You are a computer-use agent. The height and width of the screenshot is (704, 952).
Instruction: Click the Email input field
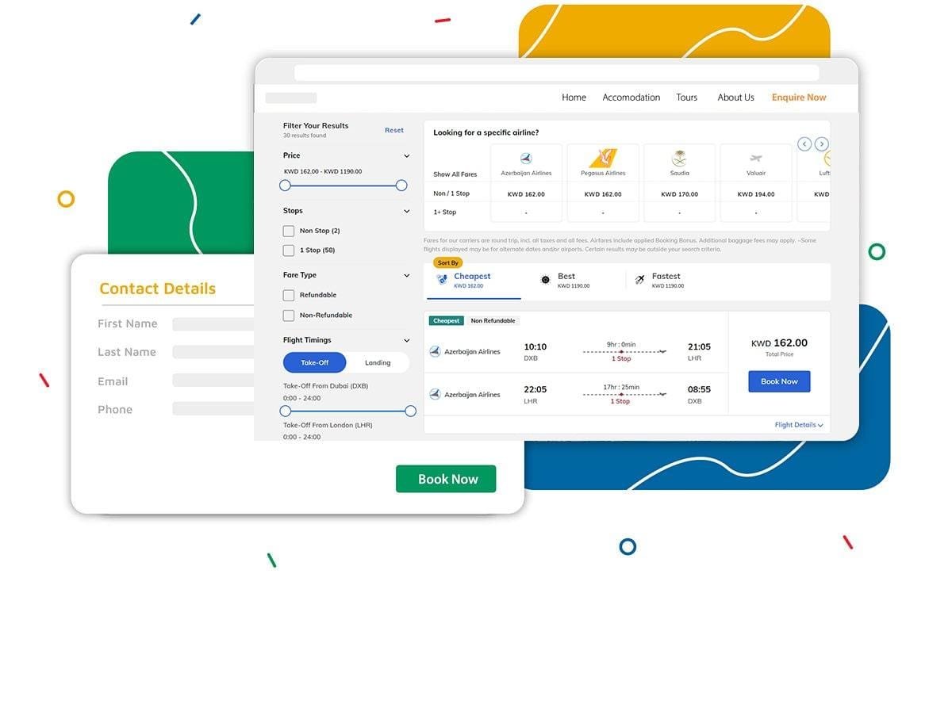pos(213,381)
